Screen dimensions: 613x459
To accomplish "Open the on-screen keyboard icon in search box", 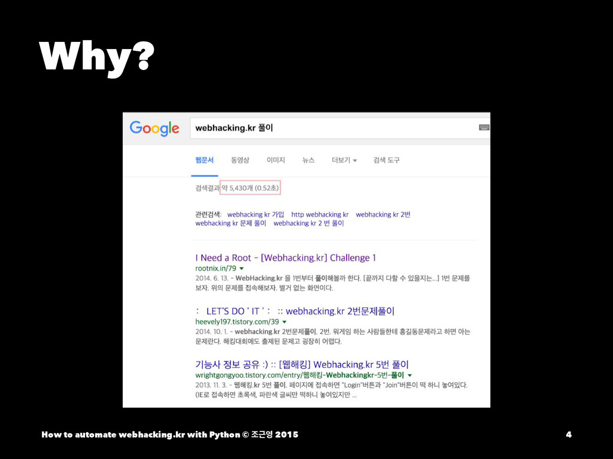I will tap(484, 127).
